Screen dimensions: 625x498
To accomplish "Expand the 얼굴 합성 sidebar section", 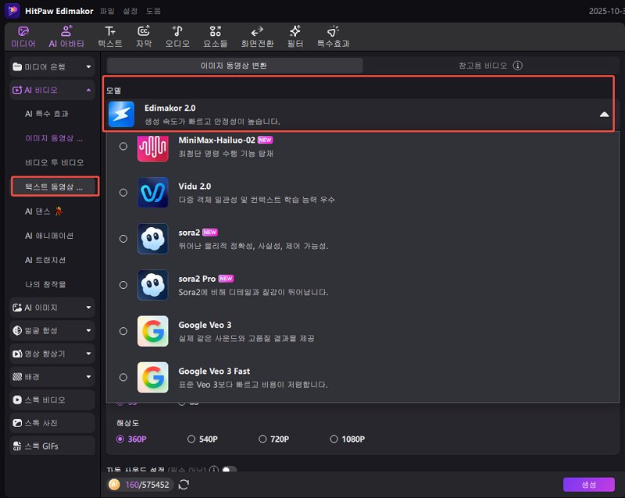I will [x=51, y=330].
